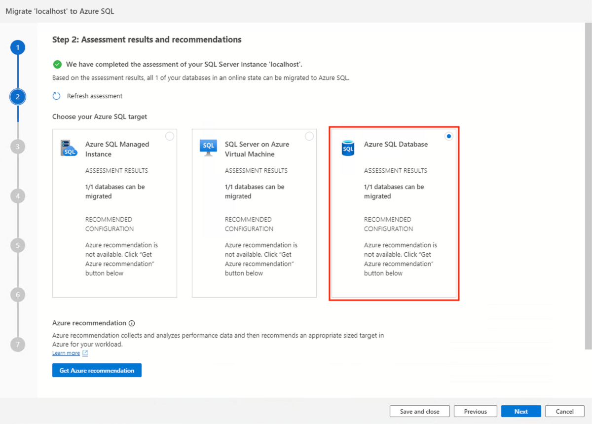Click the Azure SQL Database title text
This screenshot has height=424, width=592.
tap(396, 144)
